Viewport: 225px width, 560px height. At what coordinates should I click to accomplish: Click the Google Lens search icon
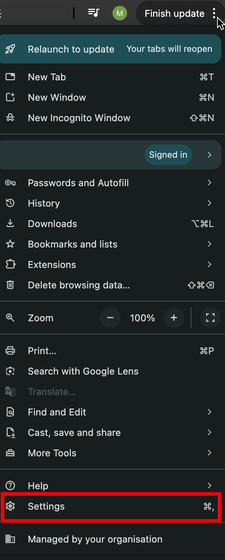(10, 371)
